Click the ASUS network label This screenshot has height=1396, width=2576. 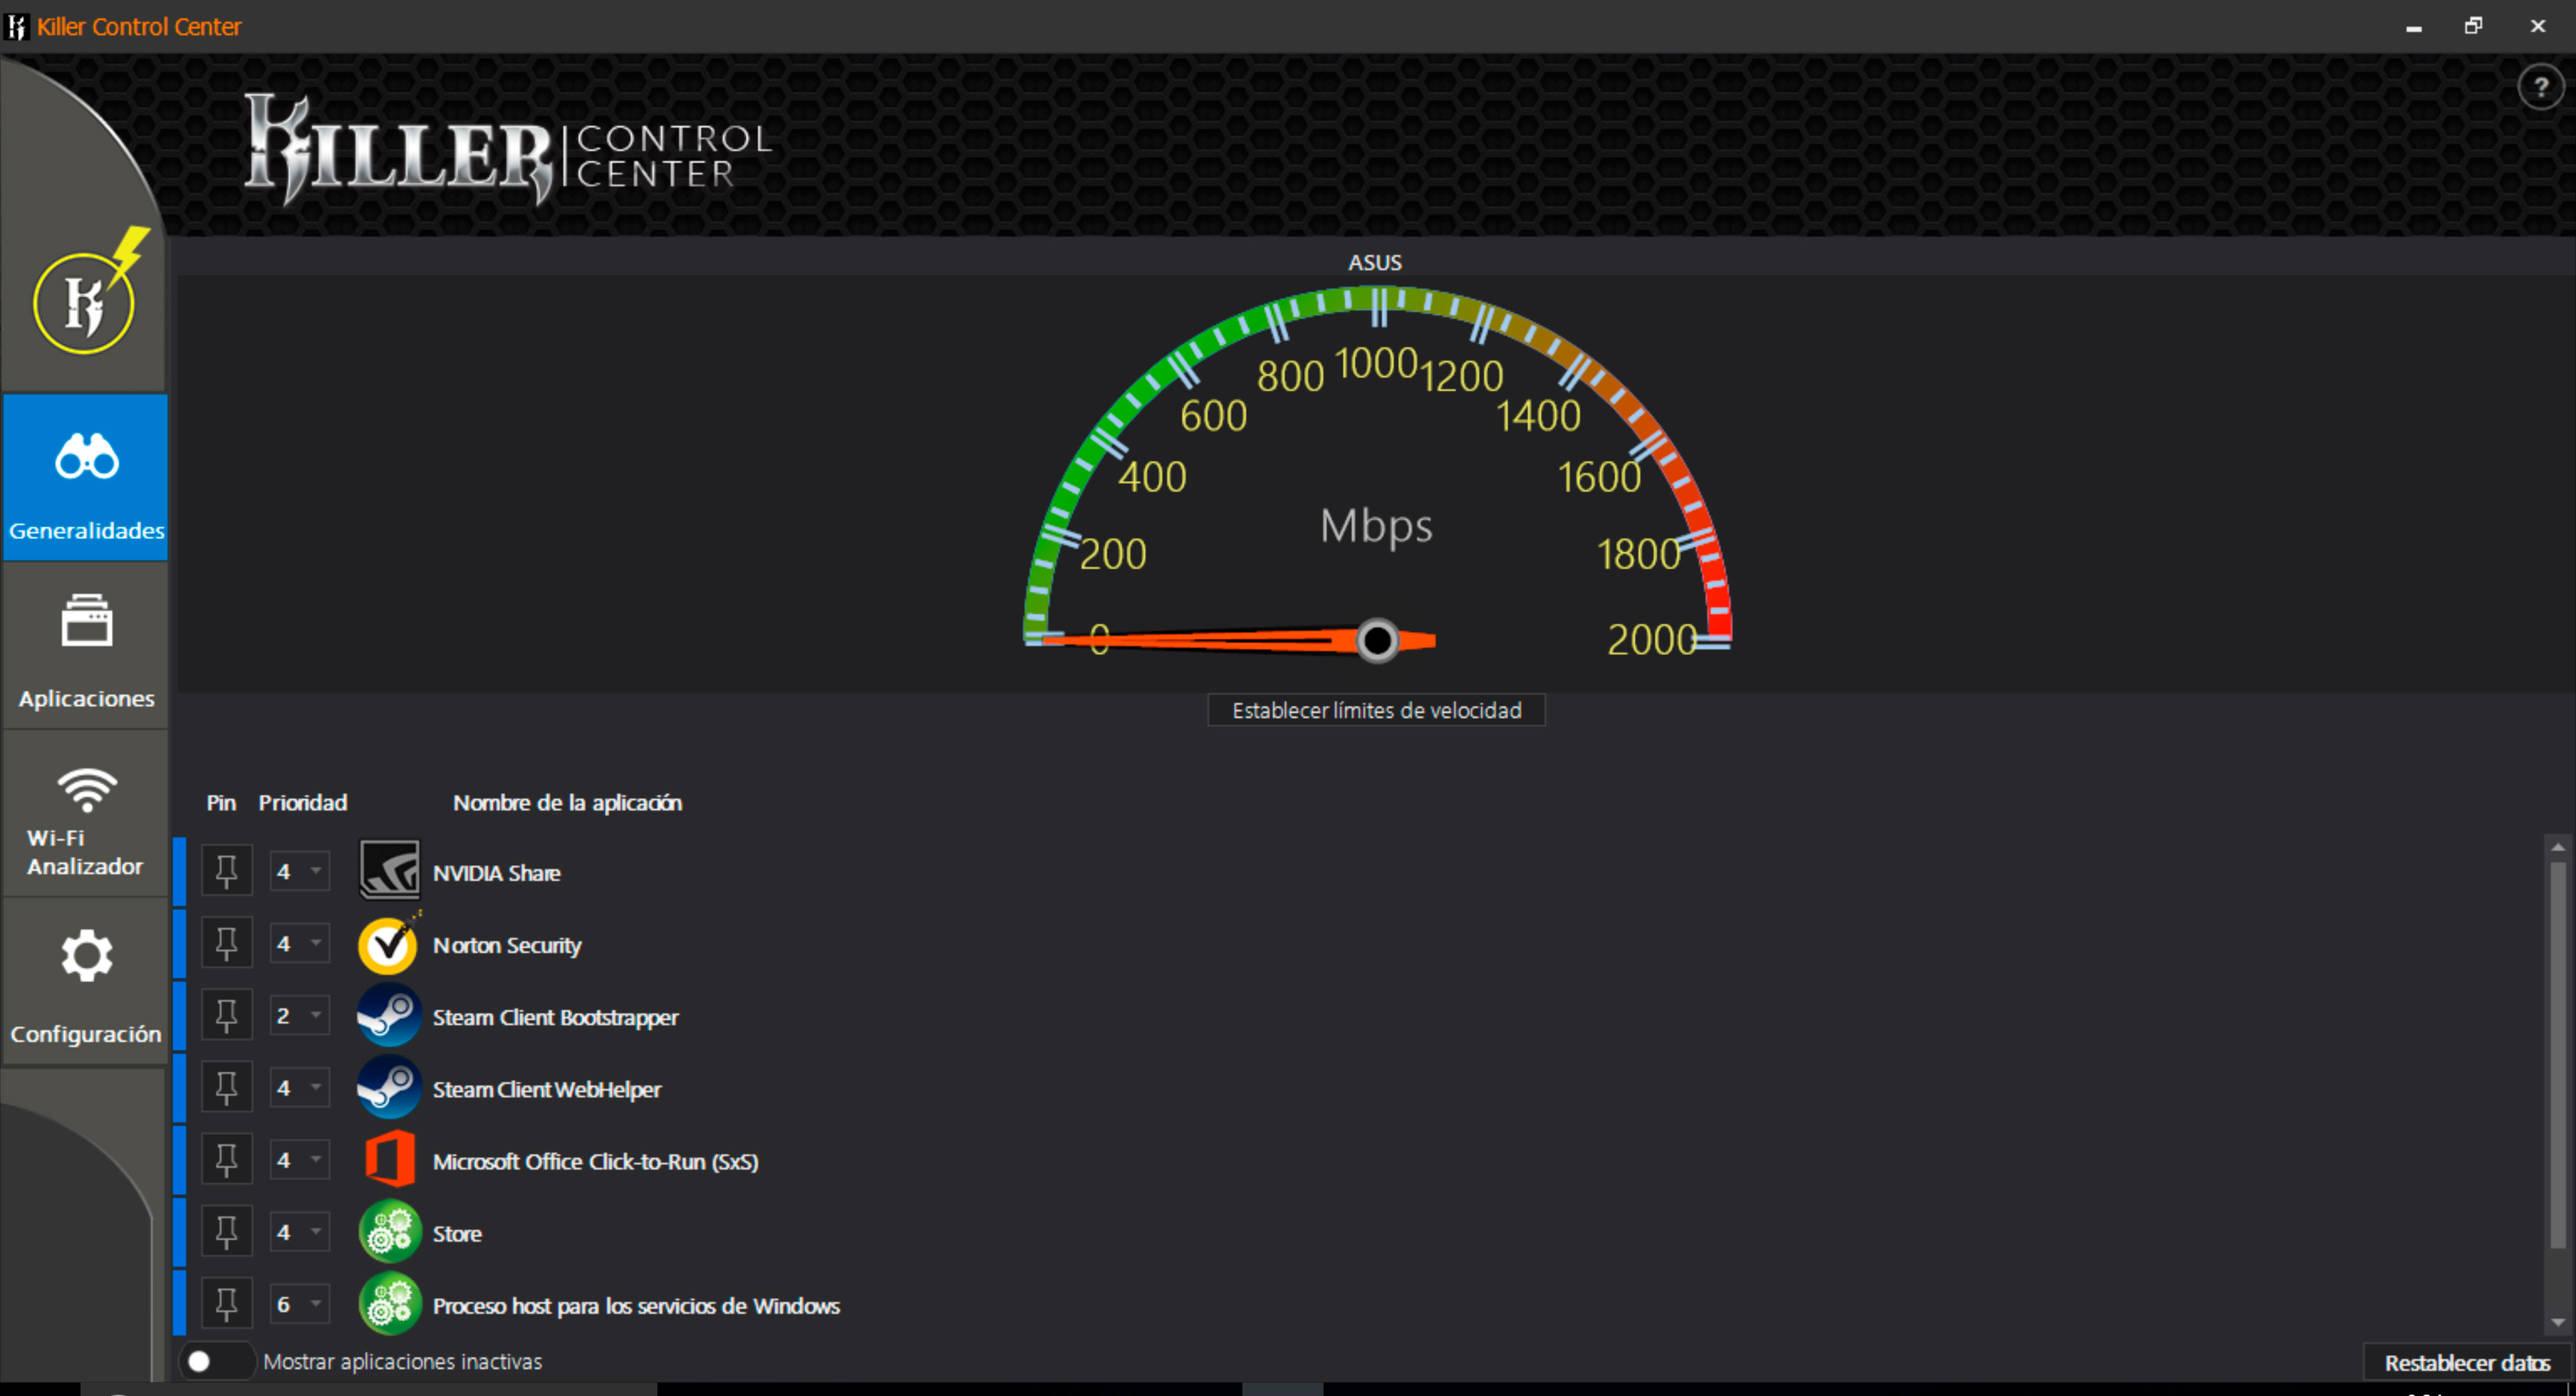tap(1375, 262)
